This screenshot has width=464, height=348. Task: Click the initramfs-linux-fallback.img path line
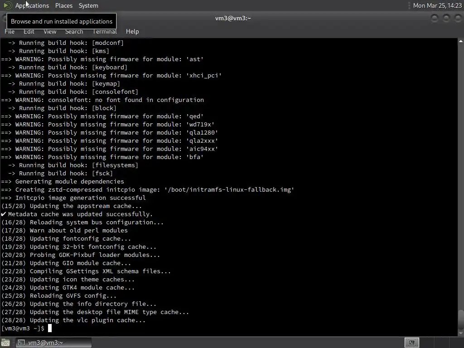(x=148, y=190)
